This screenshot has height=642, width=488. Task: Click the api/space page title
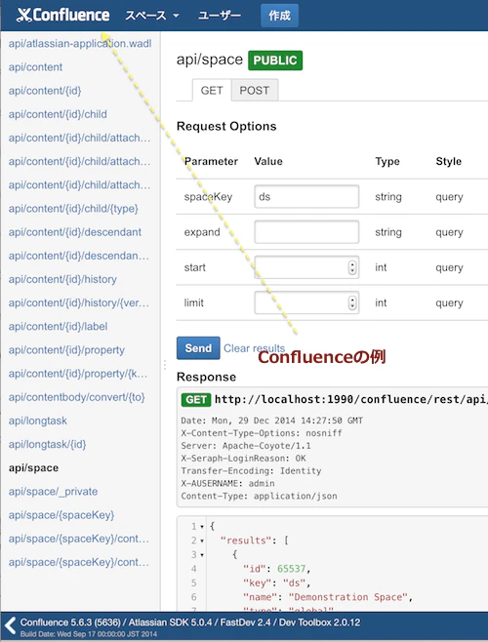click(210, 60)
